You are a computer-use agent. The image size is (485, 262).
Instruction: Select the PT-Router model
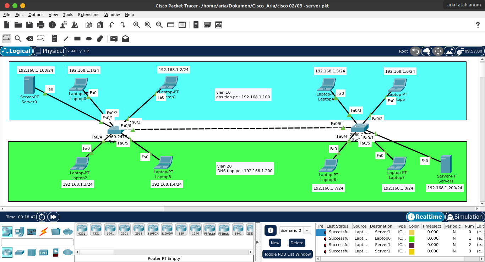(210, 230)
